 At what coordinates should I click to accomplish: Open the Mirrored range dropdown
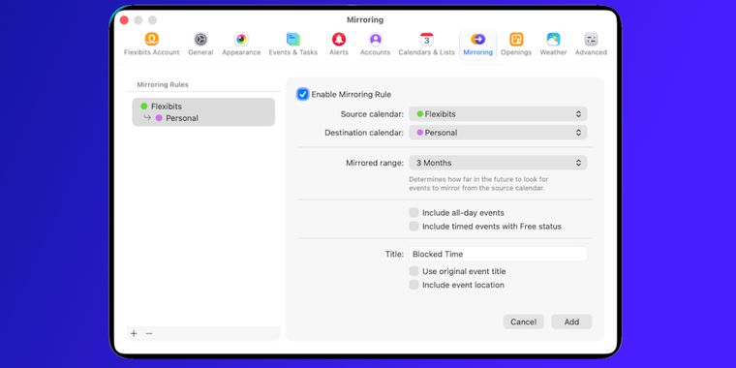click(x=498, y=163)
